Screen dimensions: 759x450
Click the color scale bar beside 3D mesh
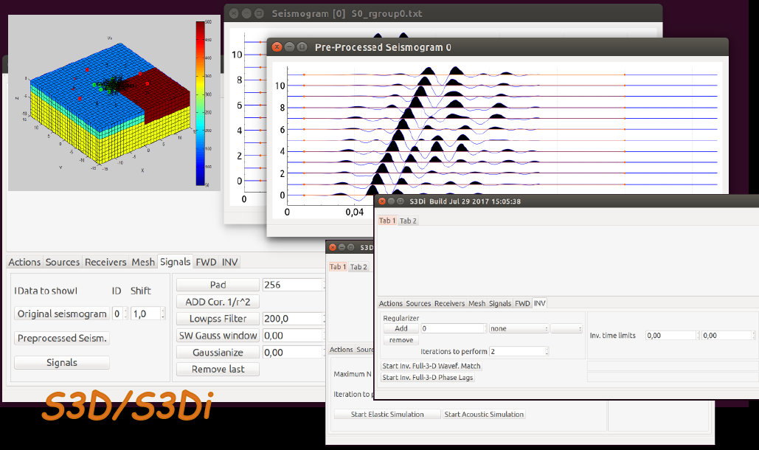coord(201,103)
